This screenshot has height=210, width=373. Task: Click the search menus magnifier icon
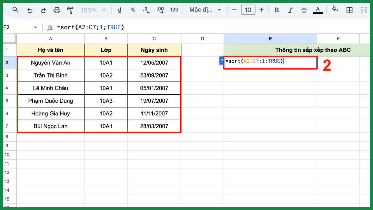click(15, 10)
